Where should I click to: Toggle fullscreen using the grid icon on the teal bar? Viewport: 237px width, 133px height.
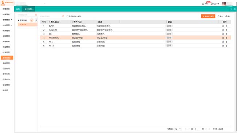click(235, 9)
